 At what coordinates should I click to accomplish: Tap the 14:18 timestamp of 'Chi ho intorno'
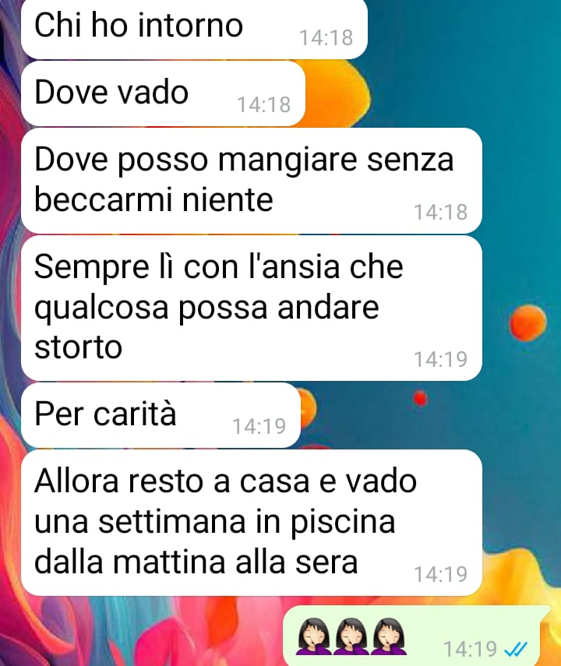point(326,37)
